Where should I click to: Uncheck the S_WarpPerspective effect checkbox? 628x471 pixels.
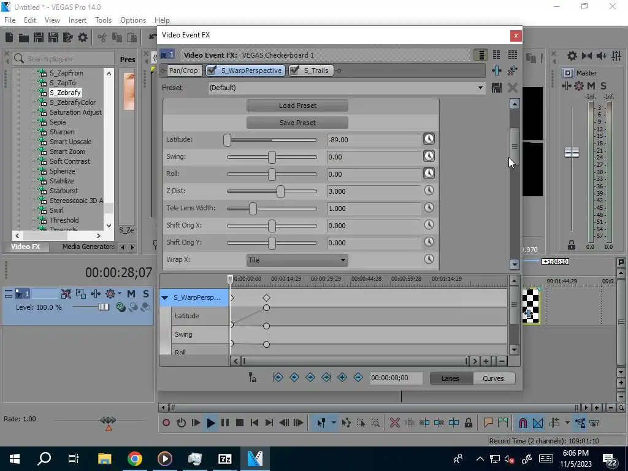click(212, 71)
